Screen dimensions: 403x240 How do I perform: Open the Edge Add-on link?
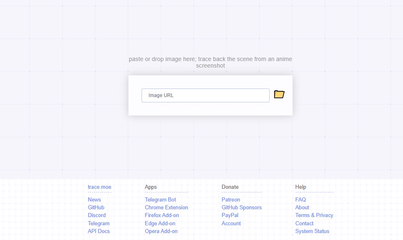[160, 223]
